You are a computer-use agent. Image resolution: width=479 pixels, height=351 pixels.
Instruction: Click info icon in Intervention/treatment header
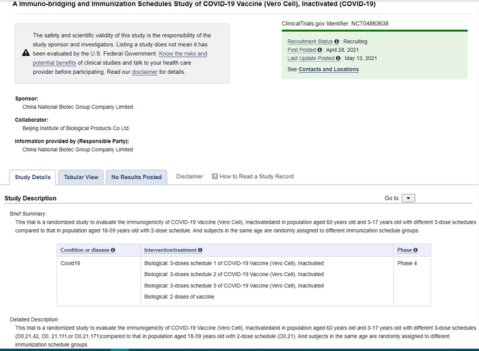click(200, 250)
